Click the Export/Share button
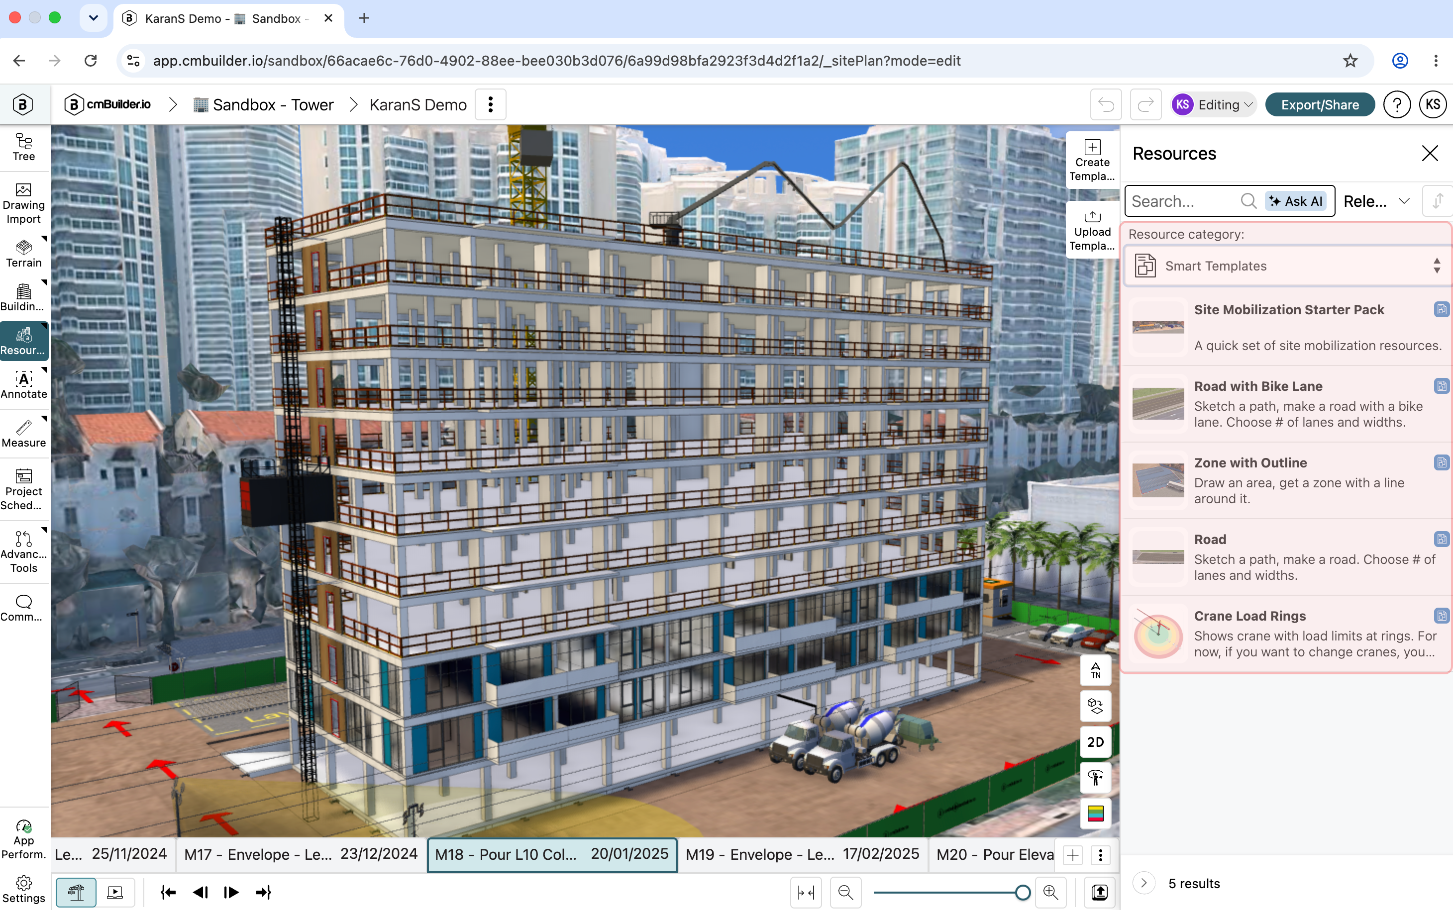The image size is (1453, 910). pos(1319,105)
